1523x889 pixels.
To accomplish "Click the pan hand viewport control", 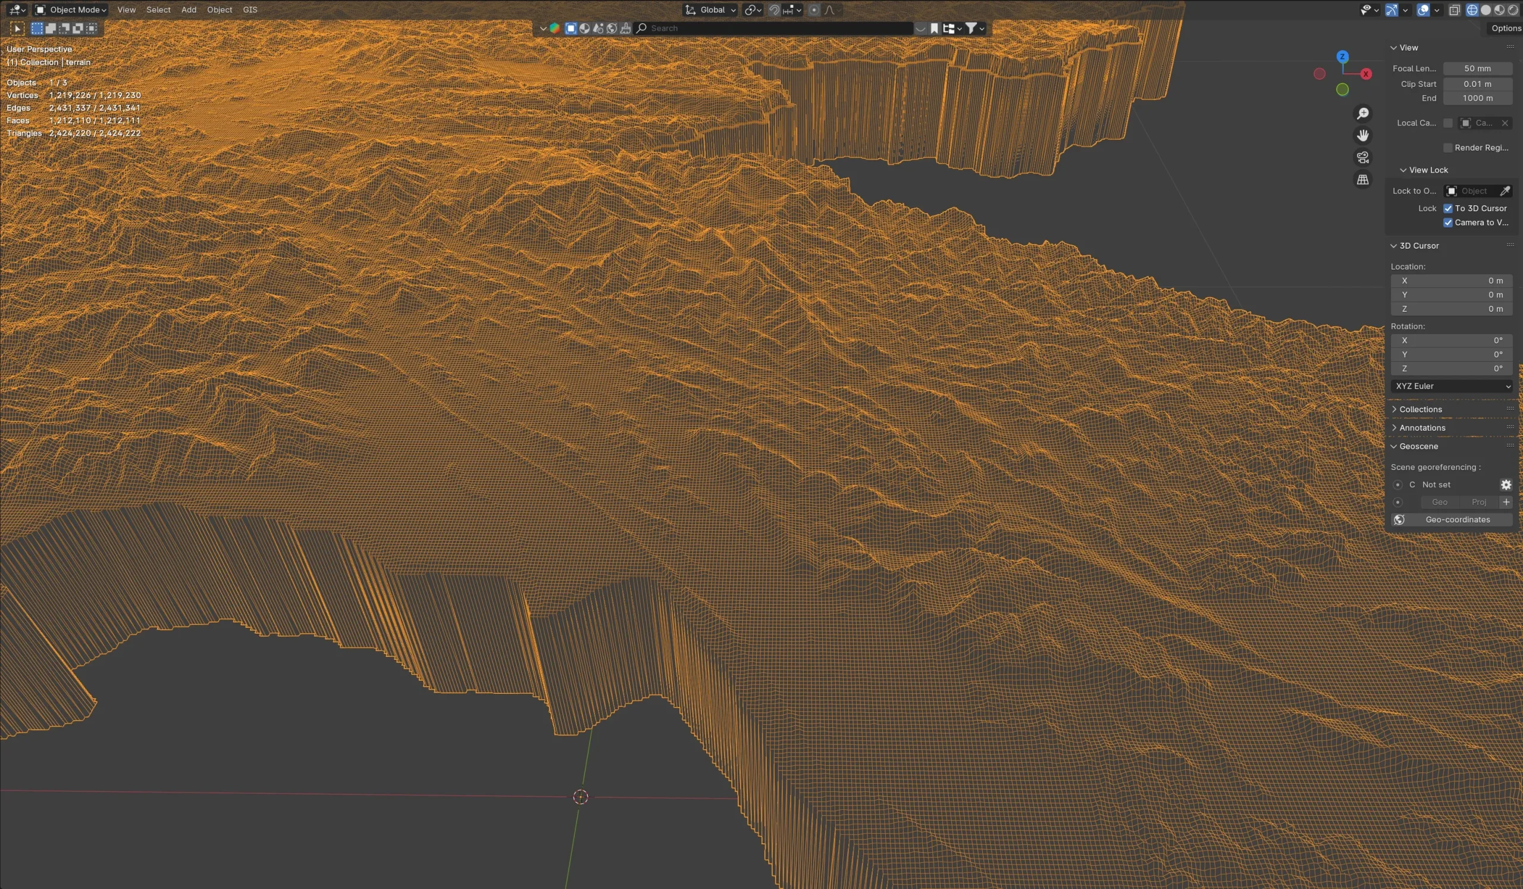I will coord(1364,134).
